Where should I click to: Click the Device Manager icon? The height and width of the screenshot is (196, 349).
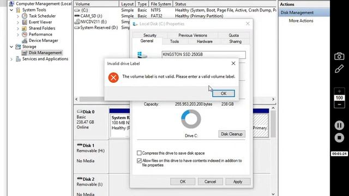pyautogui.click(x=25, y=41)
